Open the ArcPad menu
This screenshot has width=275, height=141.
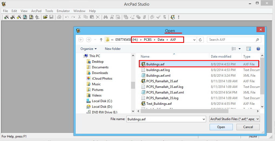pos(36,11)
